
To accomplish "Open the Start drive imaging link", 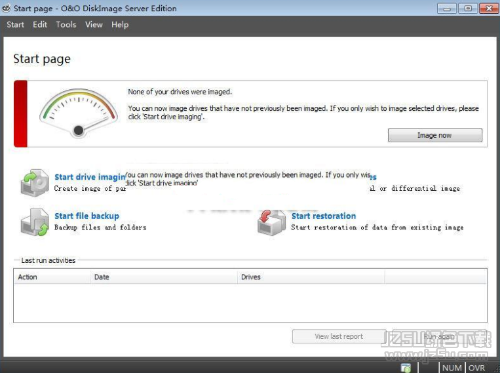I will click(x=90, y=177).
